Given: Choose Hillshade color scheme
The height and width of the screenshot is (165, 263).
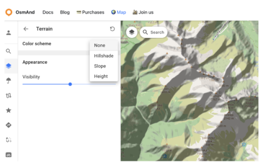Looking at the screenshot, I should click(104, 56).
